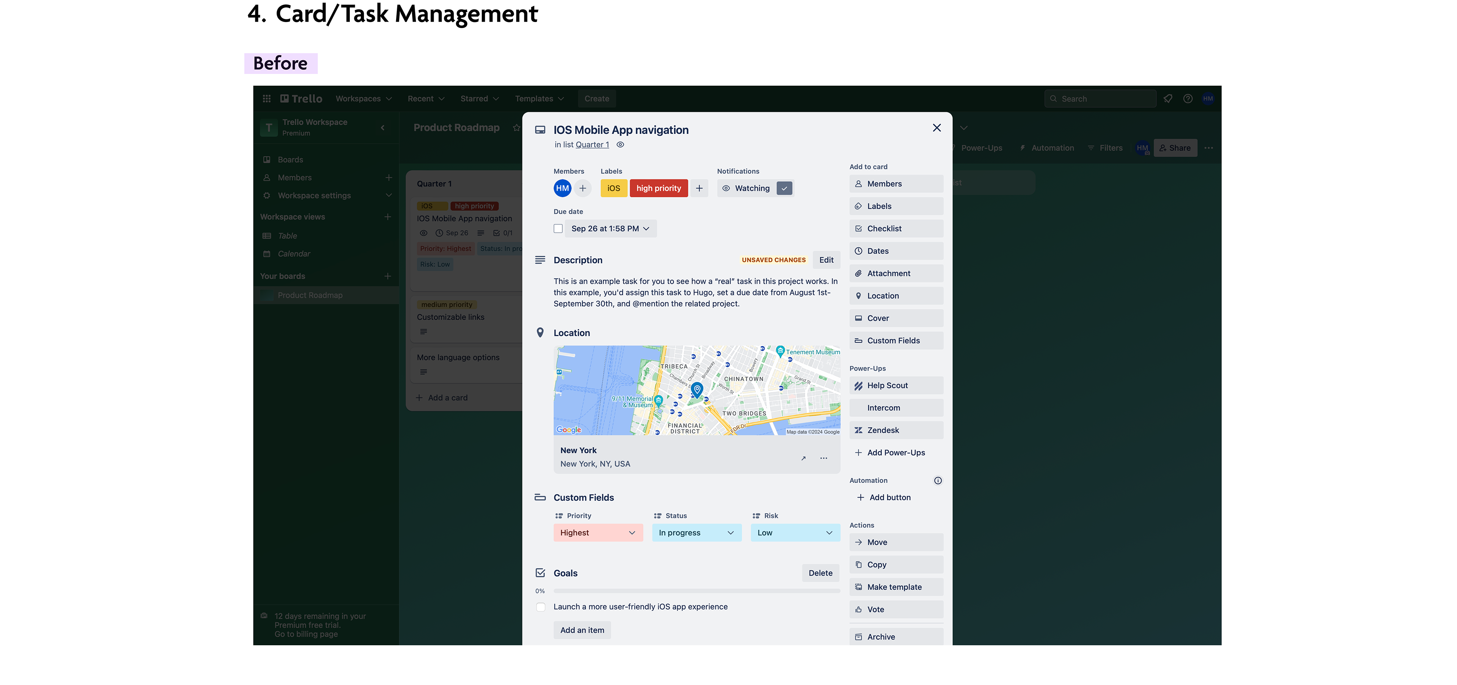
Task: Show Automation info icon
Action: (x=938, y=481)
